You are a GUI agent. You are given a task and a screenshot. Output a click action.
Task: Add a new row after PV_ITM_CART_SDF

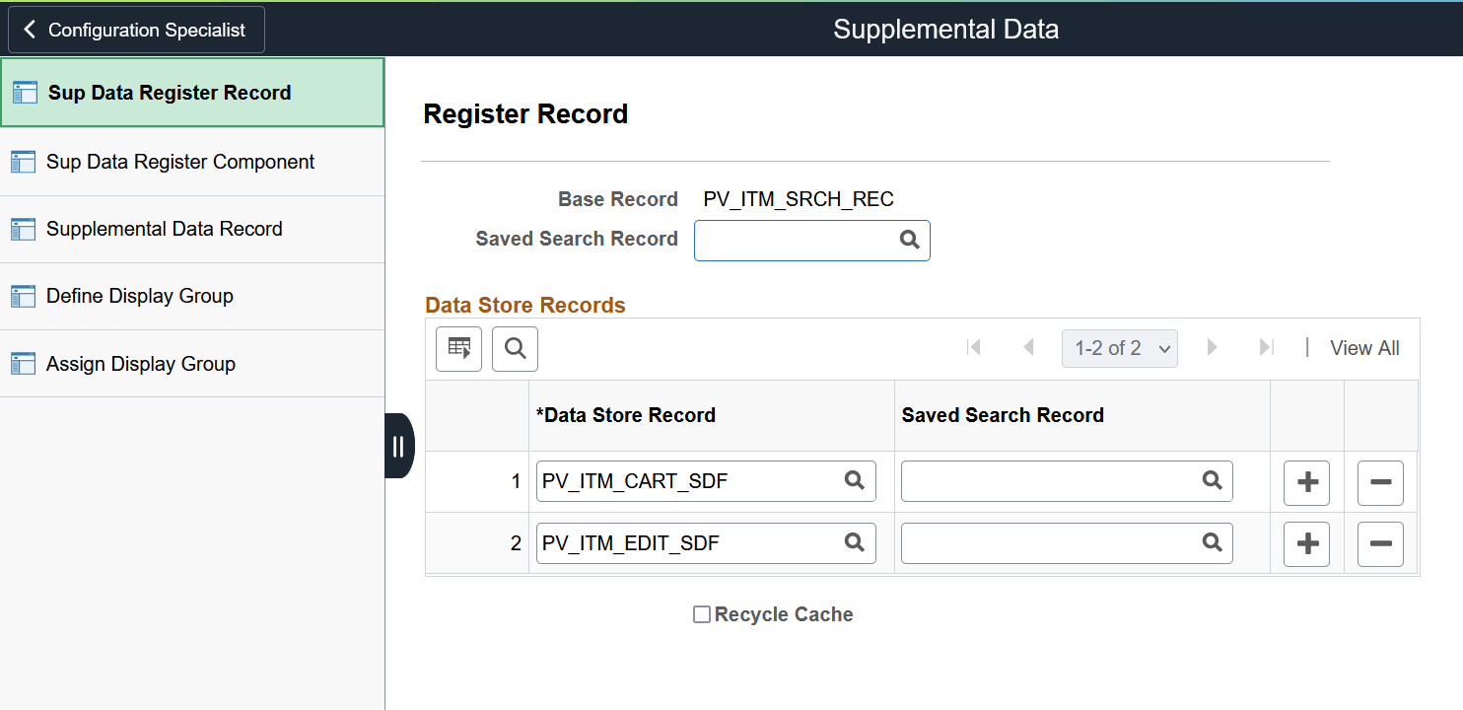(1306, 482)
